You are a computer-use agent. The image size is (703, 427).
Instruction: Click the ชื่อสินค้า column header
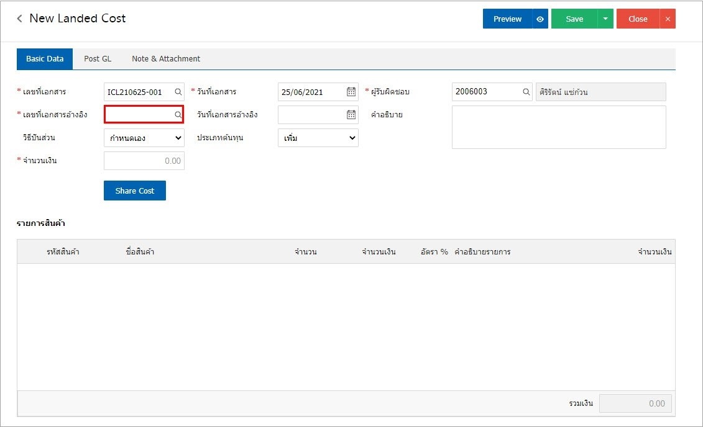coord(140,251)
